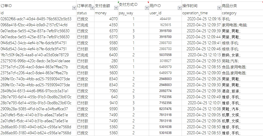The image size is (263, 136).
Task: Click the time cell 2020-04-25 12:08:53
Action: tap(202, 133)
